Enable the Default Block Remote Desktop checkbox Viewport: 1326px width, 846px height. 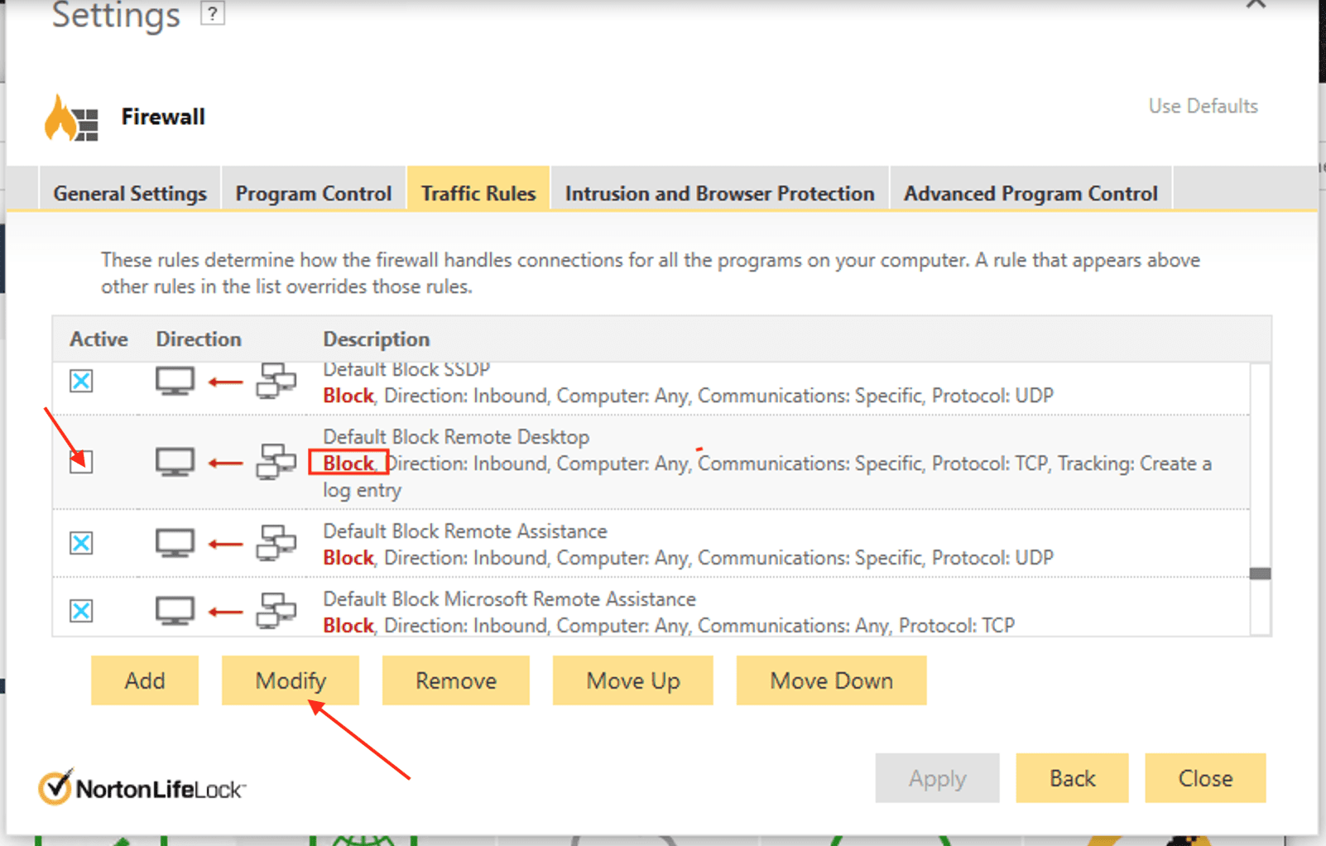[81, 462]
